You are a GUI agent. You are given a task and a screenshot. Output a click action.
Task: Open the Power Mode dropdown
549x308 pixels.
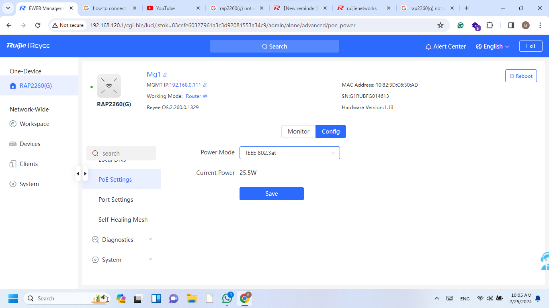pos(289,153)
